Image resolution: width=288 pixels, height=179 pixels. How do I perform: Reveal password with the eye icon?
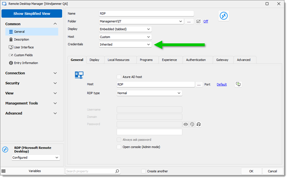[x=186, y=124]
